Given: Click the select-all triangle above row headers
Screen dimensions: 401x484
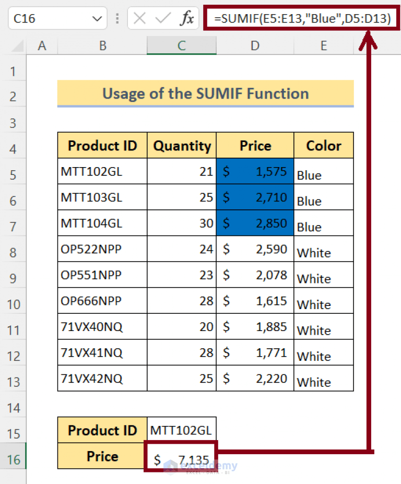Looking at the screenshot, I should pyautogui.click(x=17, y=45).
